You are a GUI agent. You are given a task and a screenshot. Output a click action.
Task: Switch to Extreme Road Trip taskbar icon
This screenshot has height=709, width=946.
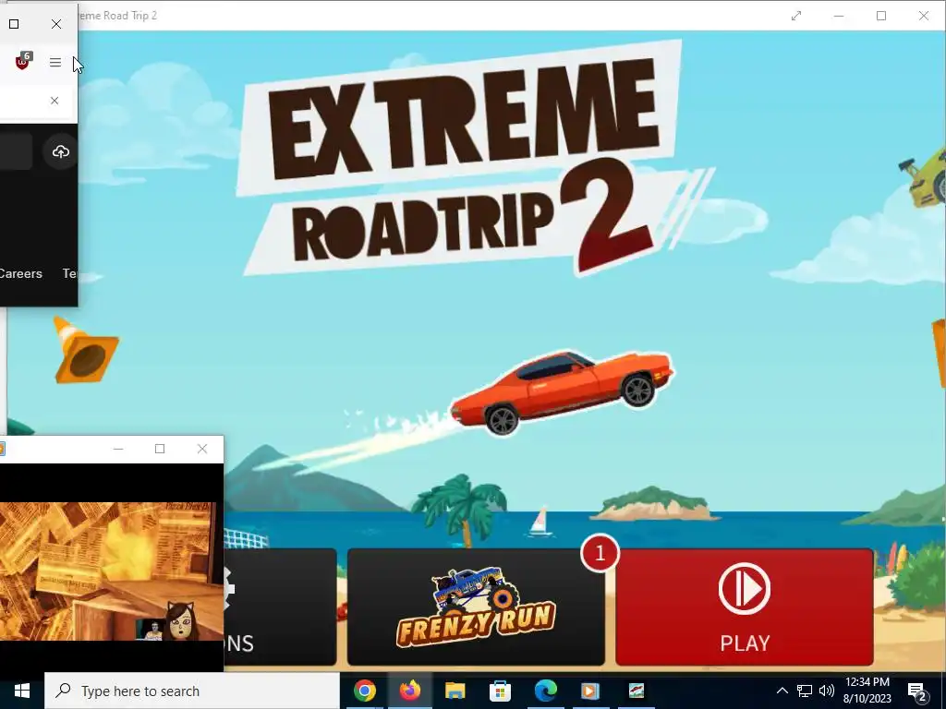pos(636,691)
